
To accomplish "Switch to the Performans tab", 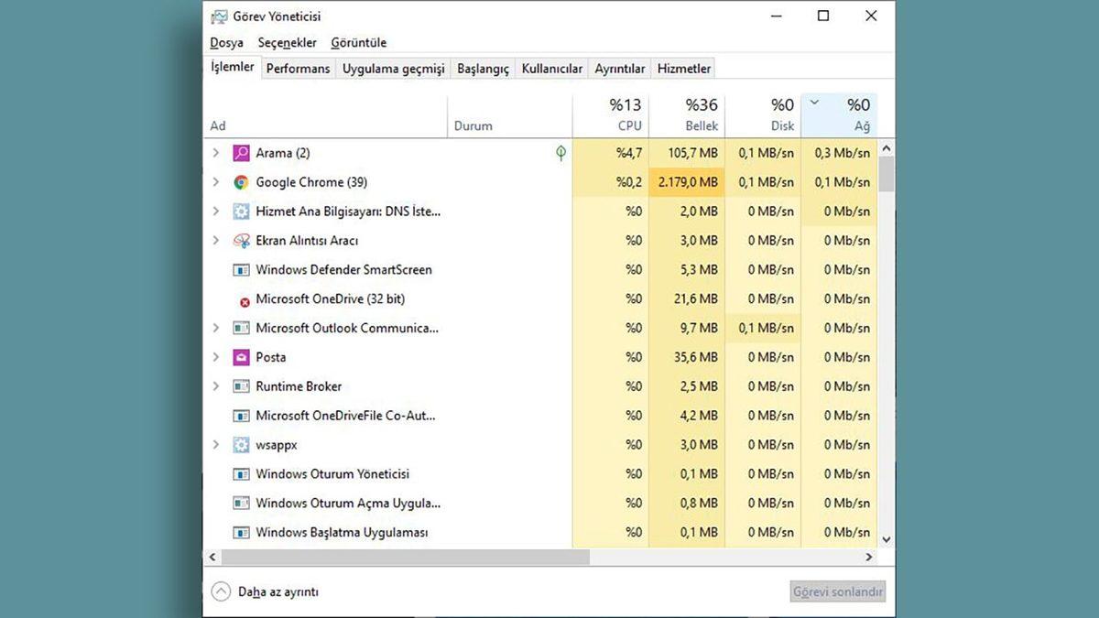I will pos(298,68).
